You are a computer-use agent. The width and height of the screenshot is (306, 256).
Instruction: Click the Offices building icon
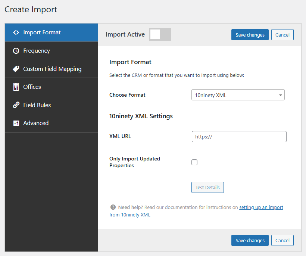(x=16, y=87)
